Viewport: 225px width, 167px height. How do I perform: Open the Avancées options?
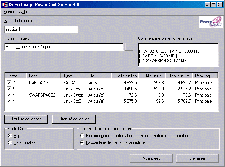pyautogui.click(x=151, y=158)
